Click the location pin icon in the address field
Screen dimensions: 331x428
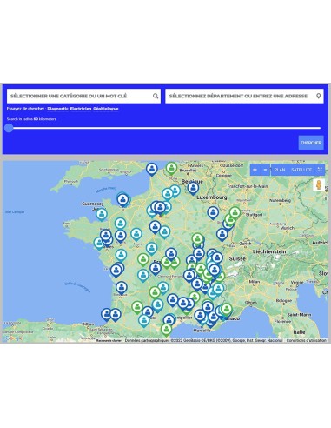(x=319, y=96)
